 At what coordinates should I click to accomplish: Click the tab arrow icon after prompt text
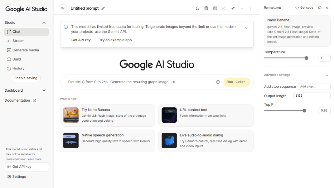pos(173,82)
